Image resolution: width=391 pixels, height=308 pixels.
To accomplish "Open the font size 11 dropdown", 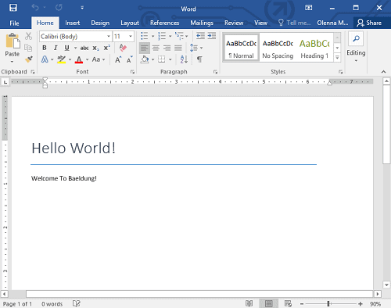I will (131, 36).
